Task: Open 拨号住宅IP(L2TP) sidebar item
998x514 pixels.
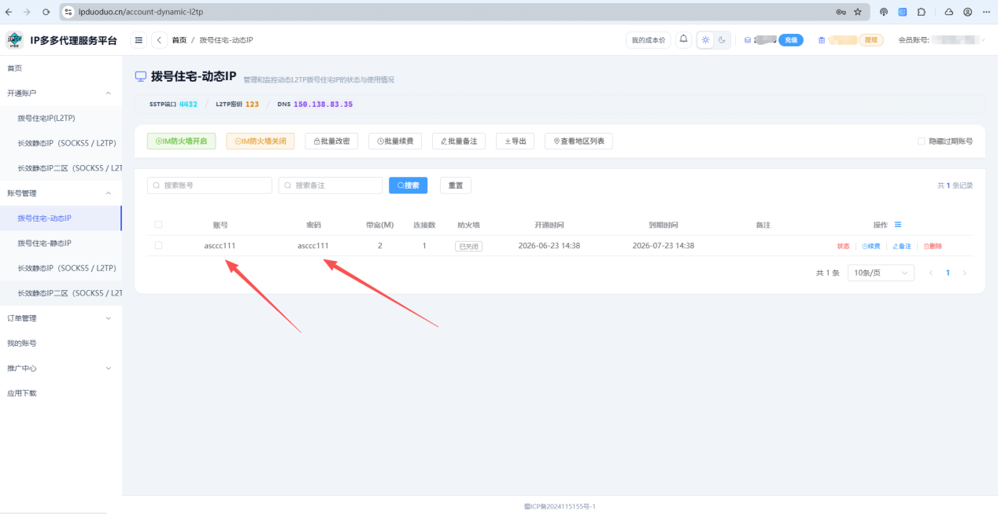Action: pyautogui.click(x=61, y=118)
